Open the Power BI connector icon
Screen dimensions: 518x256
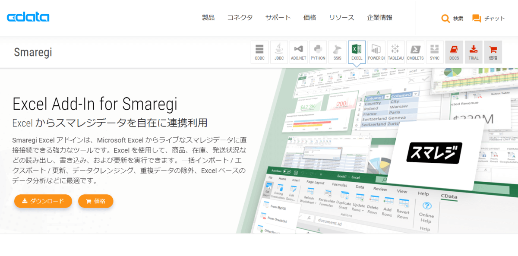(x=376, y=52)
